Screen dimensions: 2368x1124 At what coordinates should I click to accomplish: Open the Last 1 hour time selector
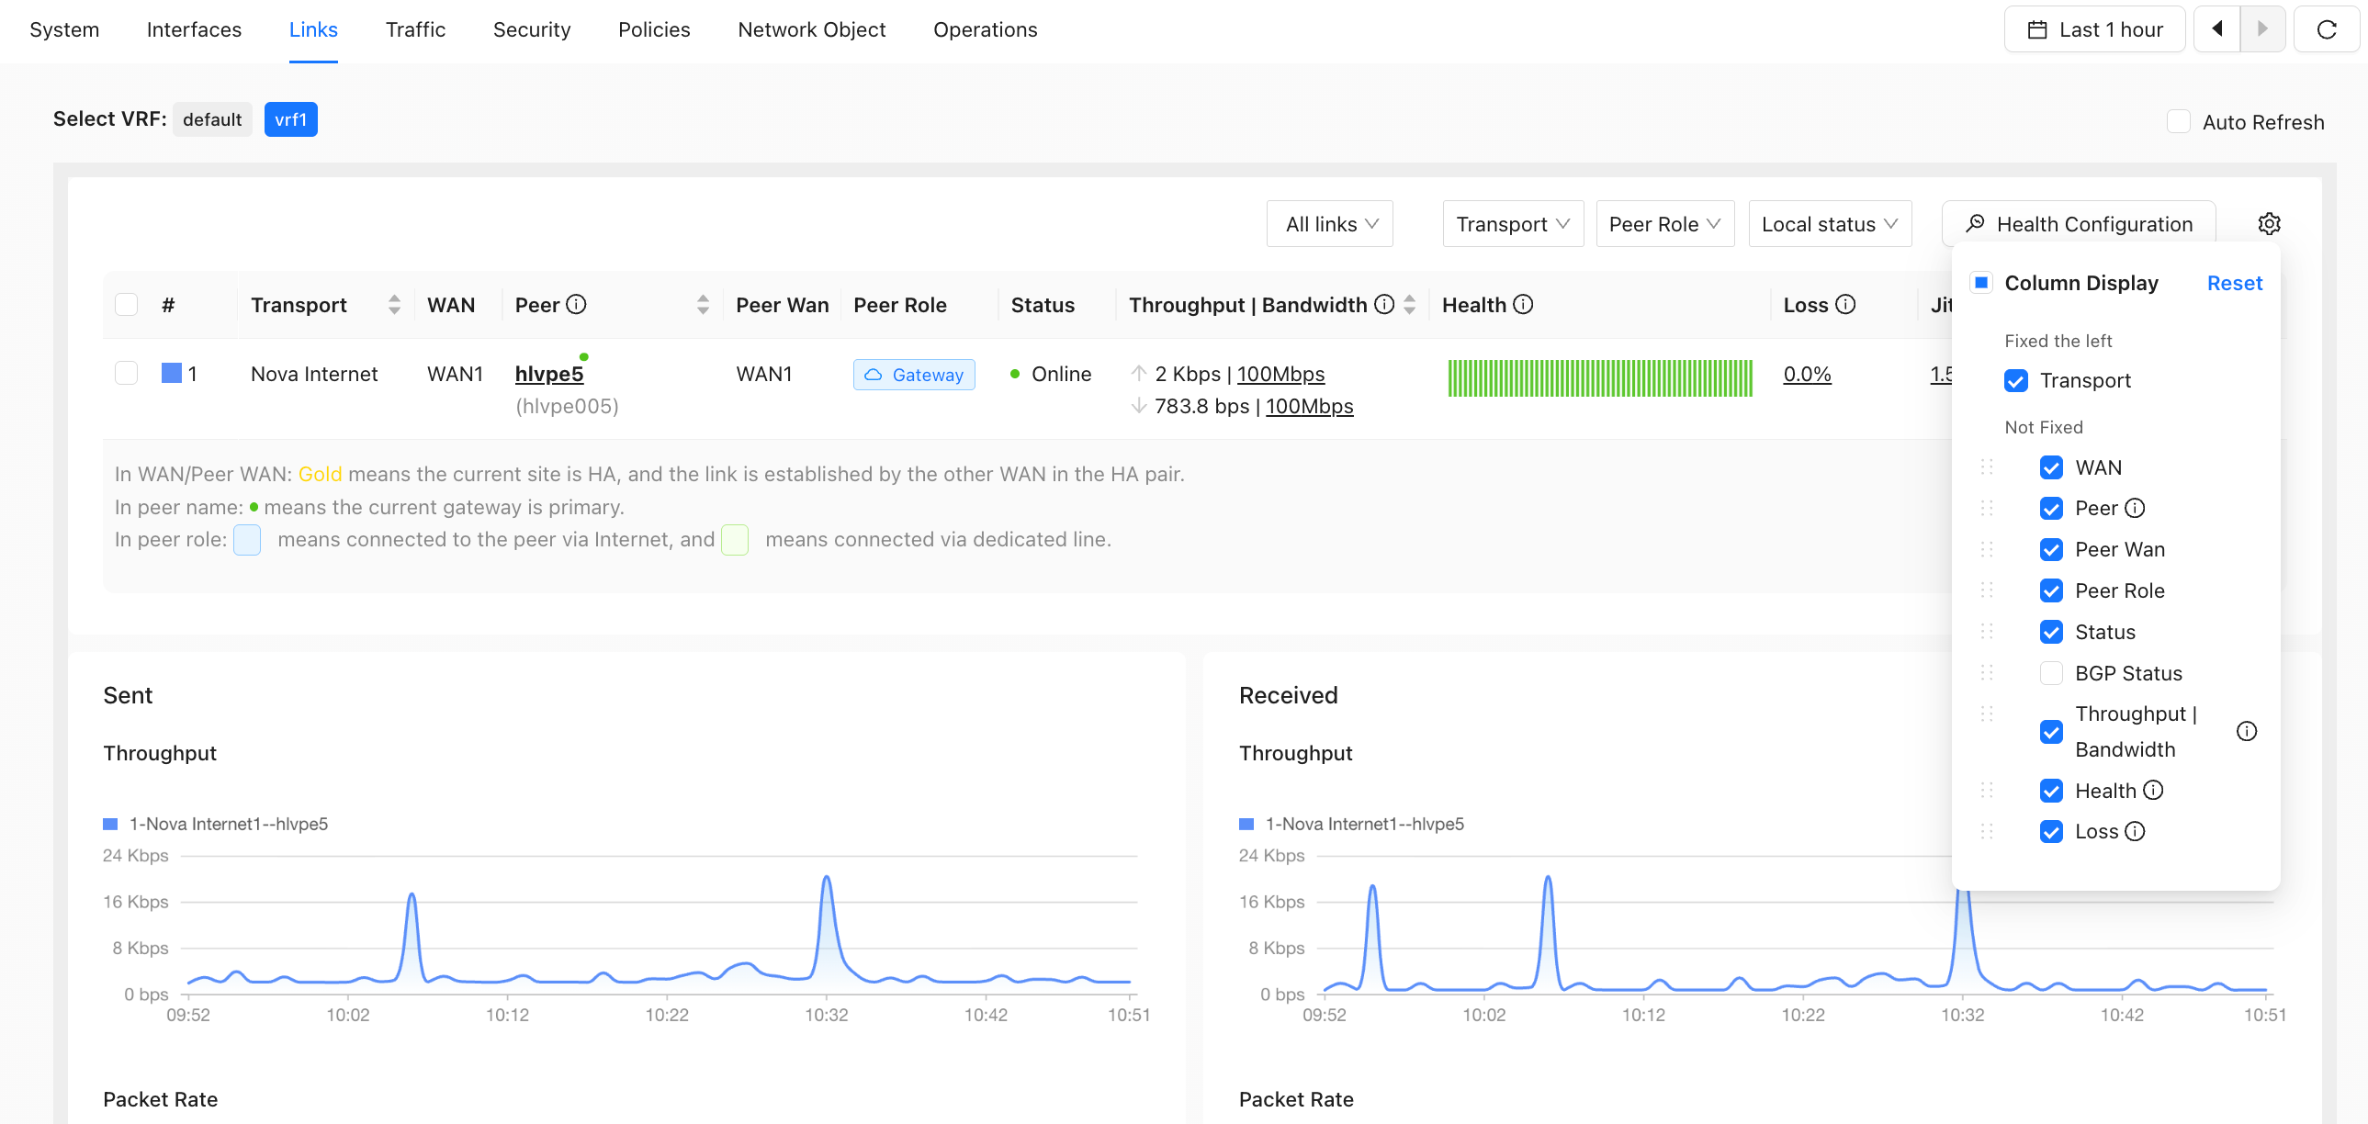pos(2094,29)
